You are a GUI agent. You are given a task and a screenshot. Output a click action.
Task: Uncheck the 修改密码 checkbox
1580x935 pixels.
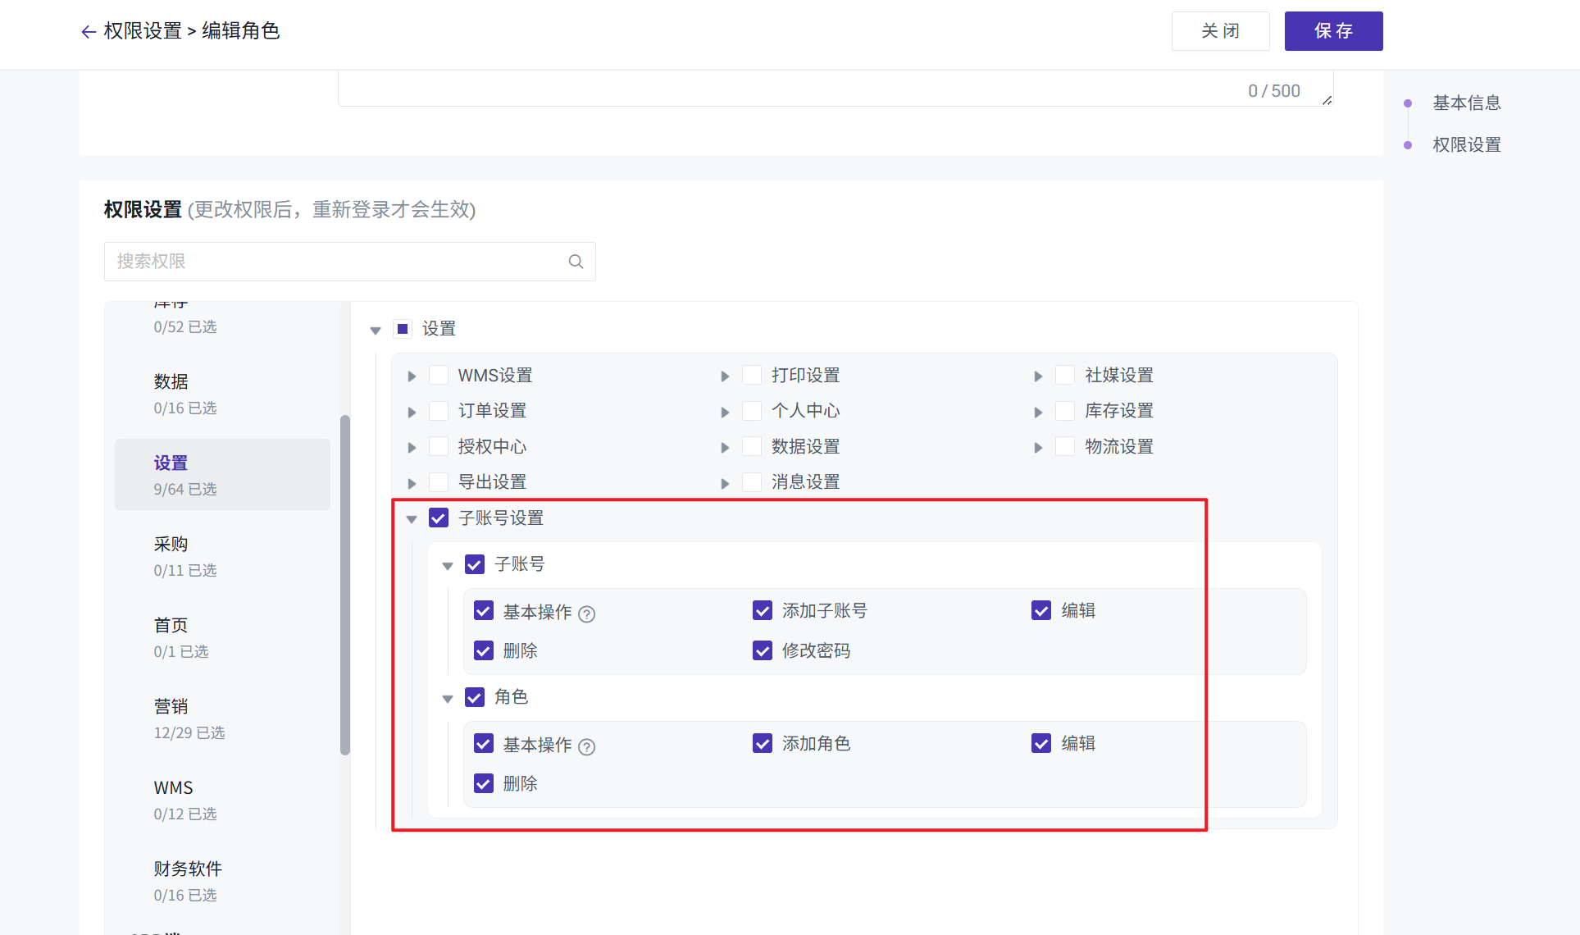[x=763, y=650]
